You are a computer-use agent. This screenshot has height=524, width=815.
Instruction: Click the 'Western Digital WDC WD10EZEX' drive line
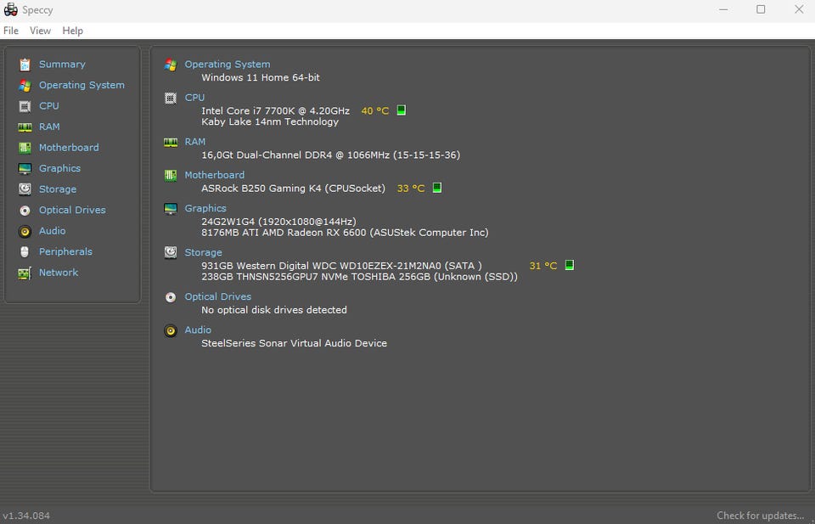tap(341, 266)
